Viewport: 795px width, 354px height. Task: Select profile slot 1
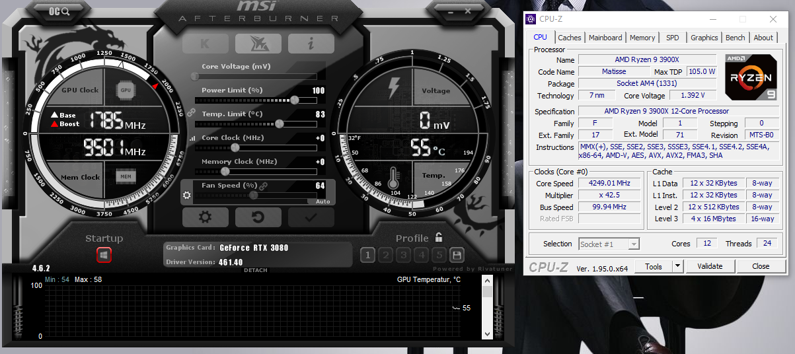point(368,255)
